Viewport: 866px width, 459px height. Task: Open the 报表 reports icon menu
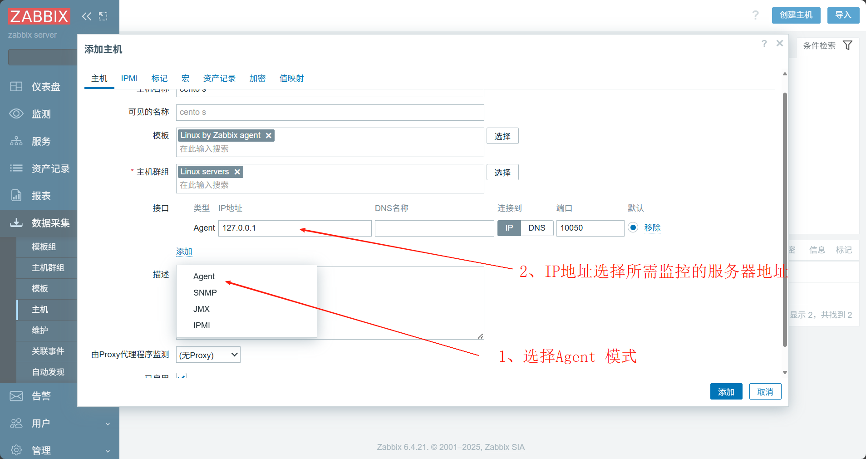16,196
